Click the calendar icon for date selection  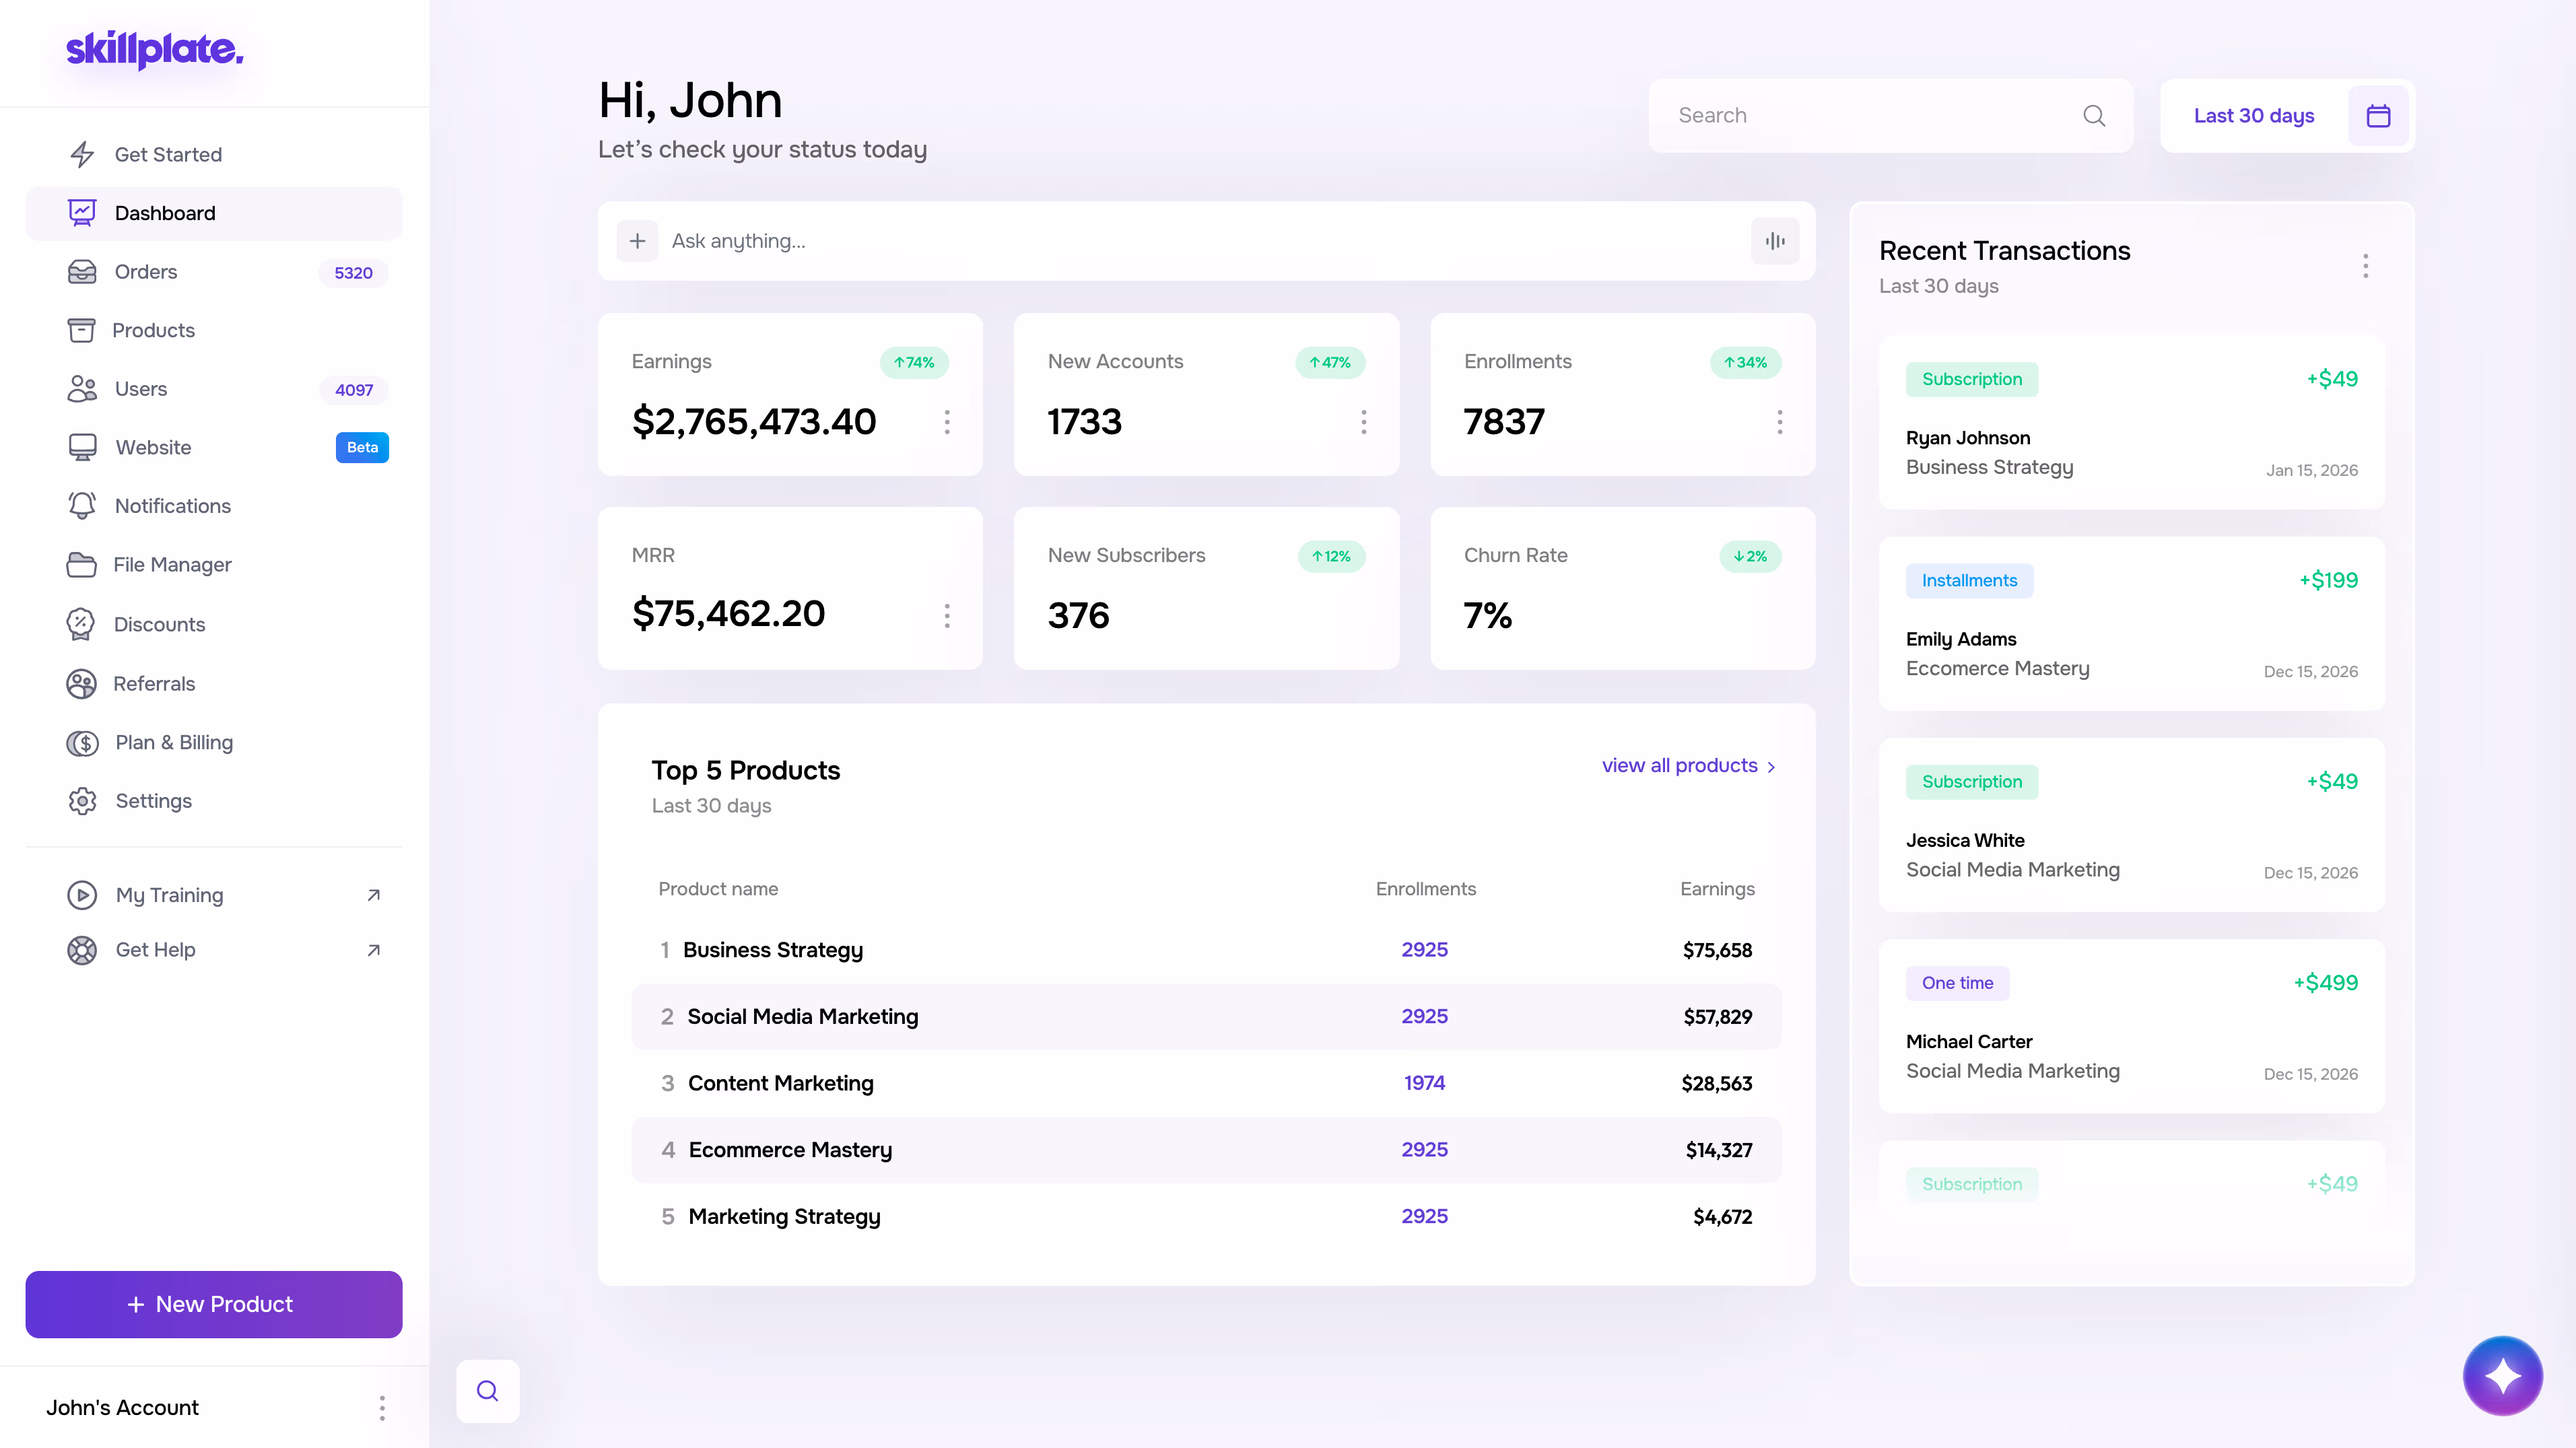(2379, 115)
